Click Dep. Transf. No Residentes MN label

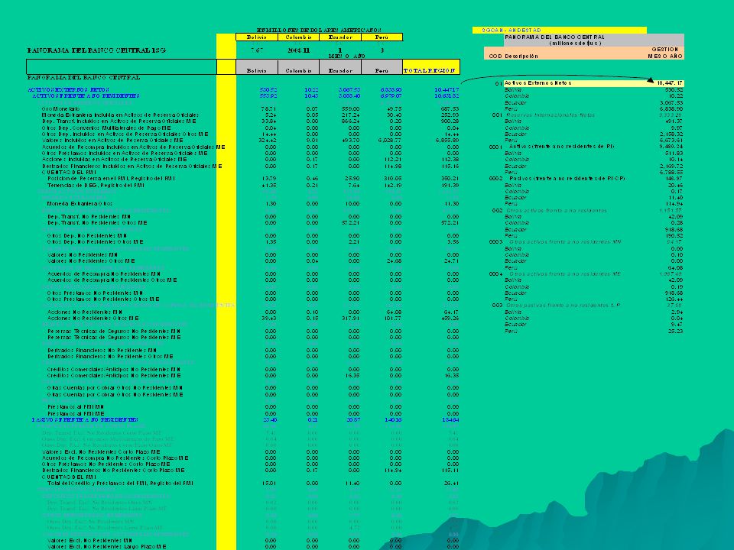pyautogui.click(x=89, y=216)
